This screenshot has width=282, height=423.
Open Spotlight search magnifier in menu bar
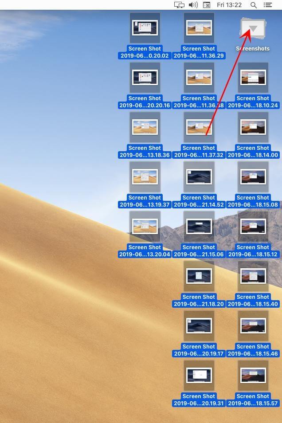click(253, 5)
